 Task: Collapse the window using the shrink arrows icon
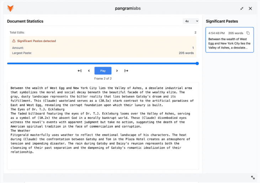pyautogui.click(x=242, y=9)
